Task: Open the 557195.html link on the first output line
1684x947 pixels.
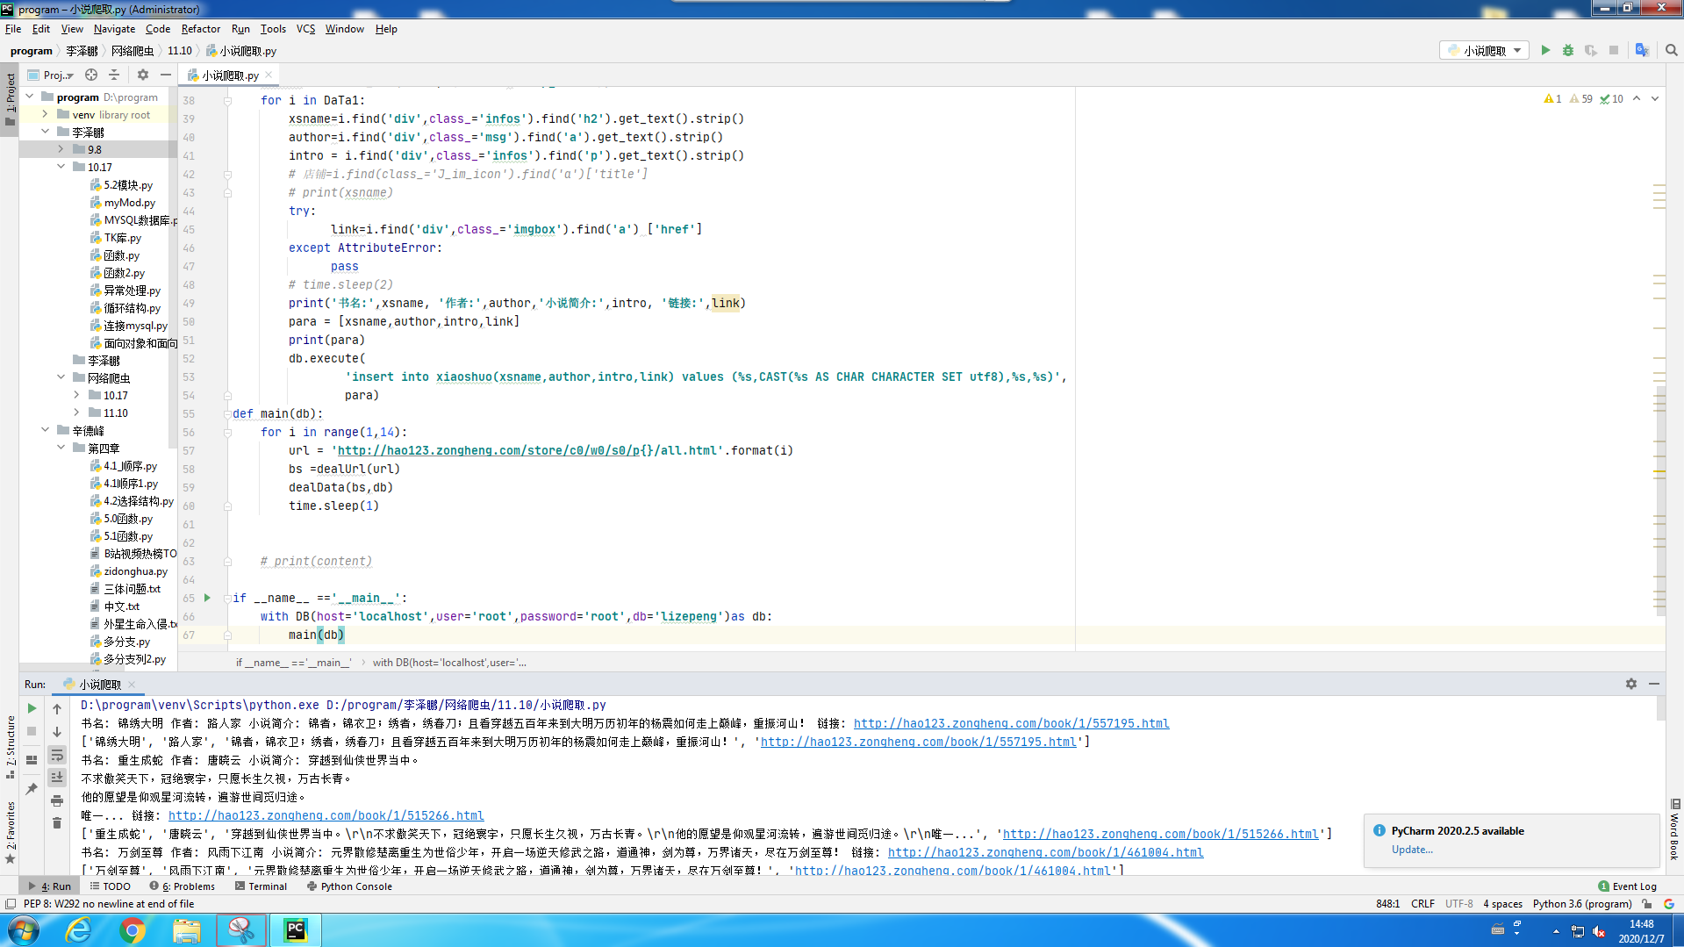Action: pyautogui.click(x=1011, y=723)
